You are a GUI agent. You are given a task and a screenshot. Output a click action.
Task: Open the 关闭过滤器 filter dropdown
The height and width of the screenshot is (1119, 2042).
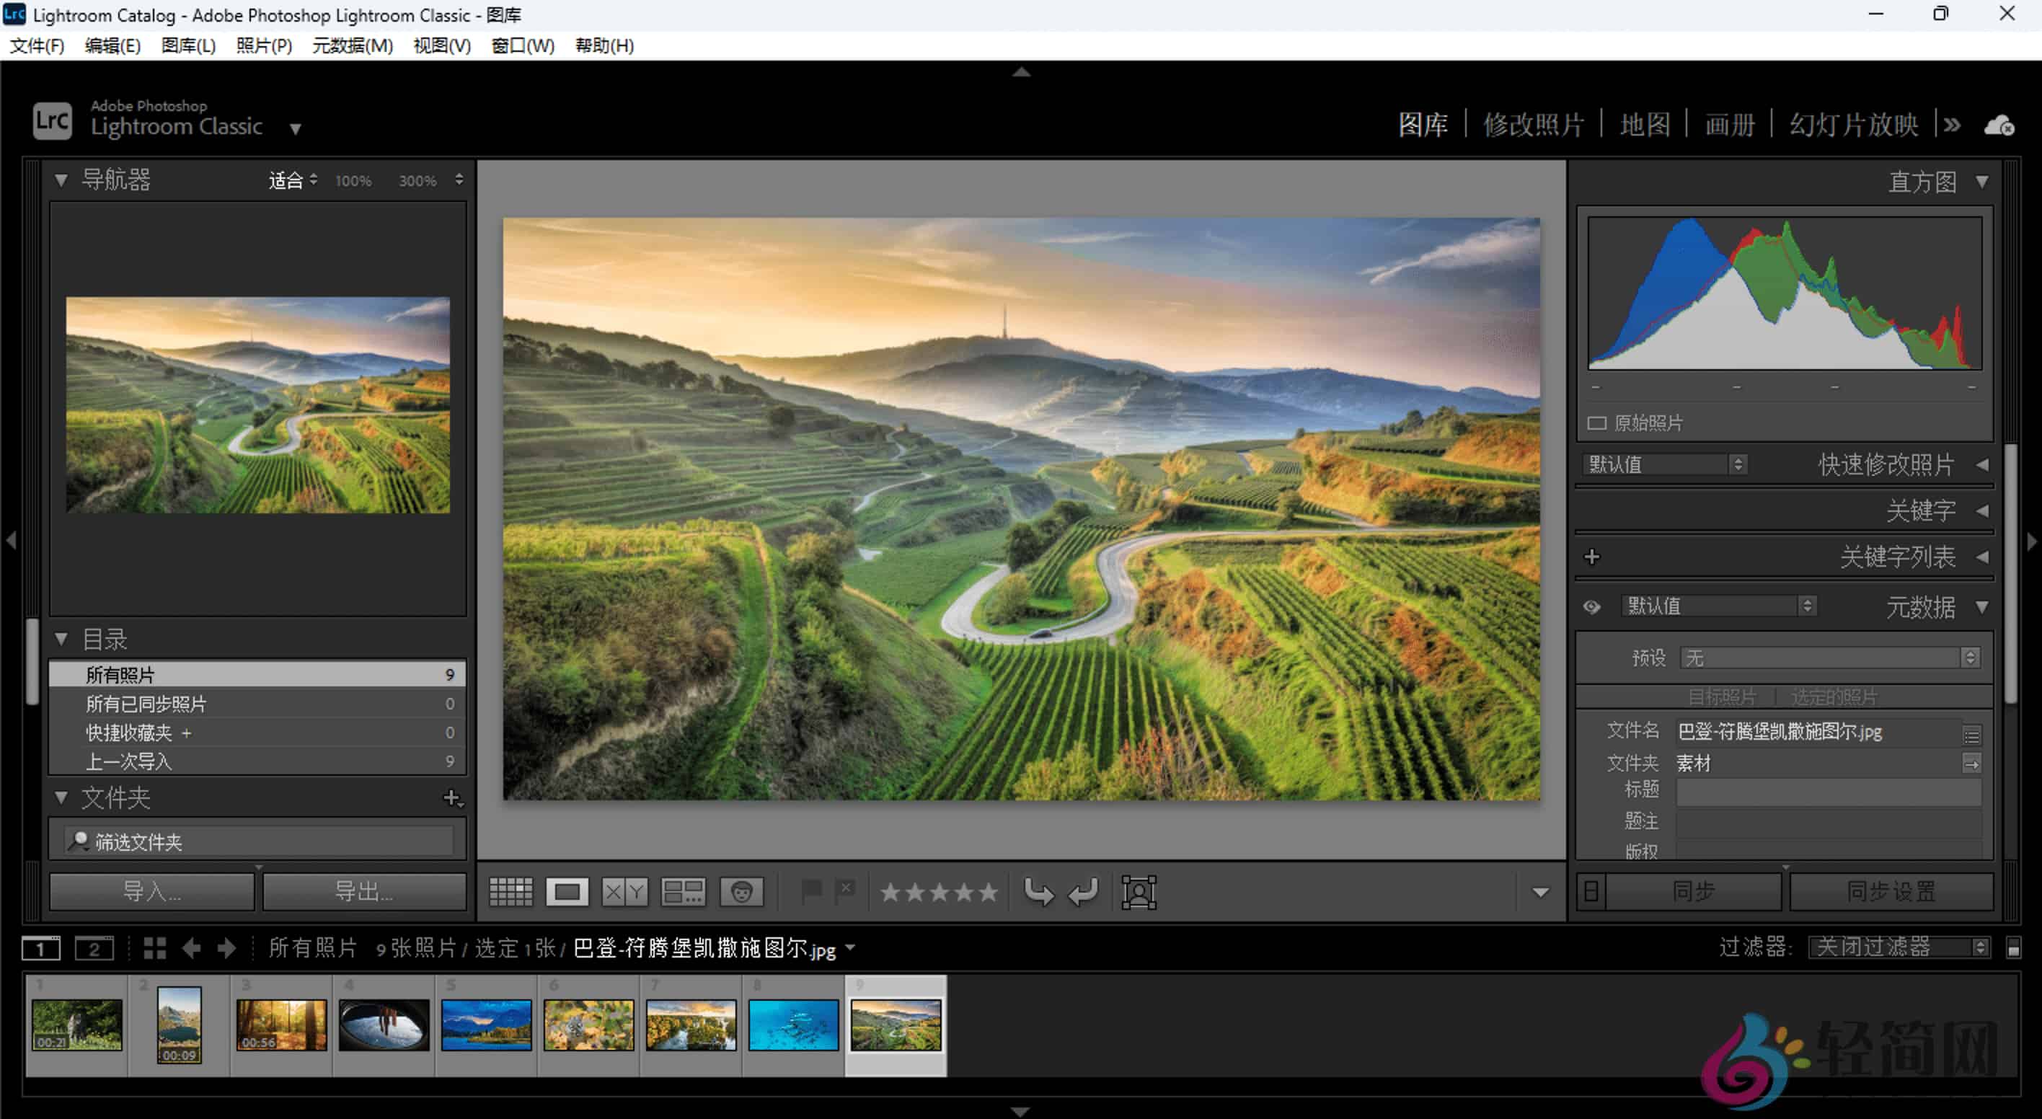1899,946
